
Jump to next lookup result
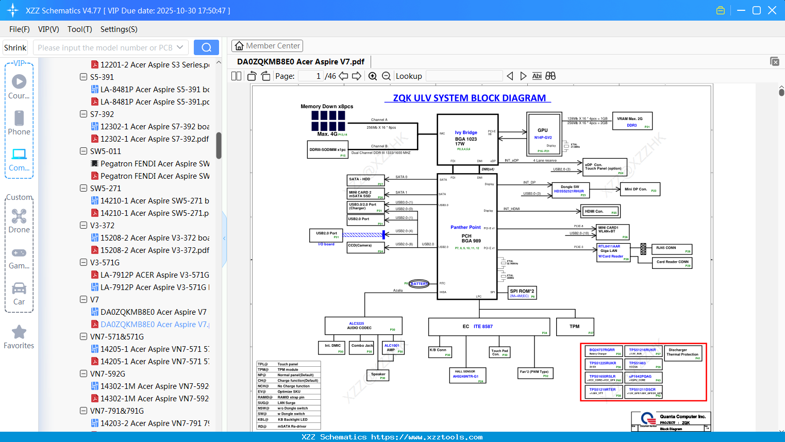(x=523, y=76)
